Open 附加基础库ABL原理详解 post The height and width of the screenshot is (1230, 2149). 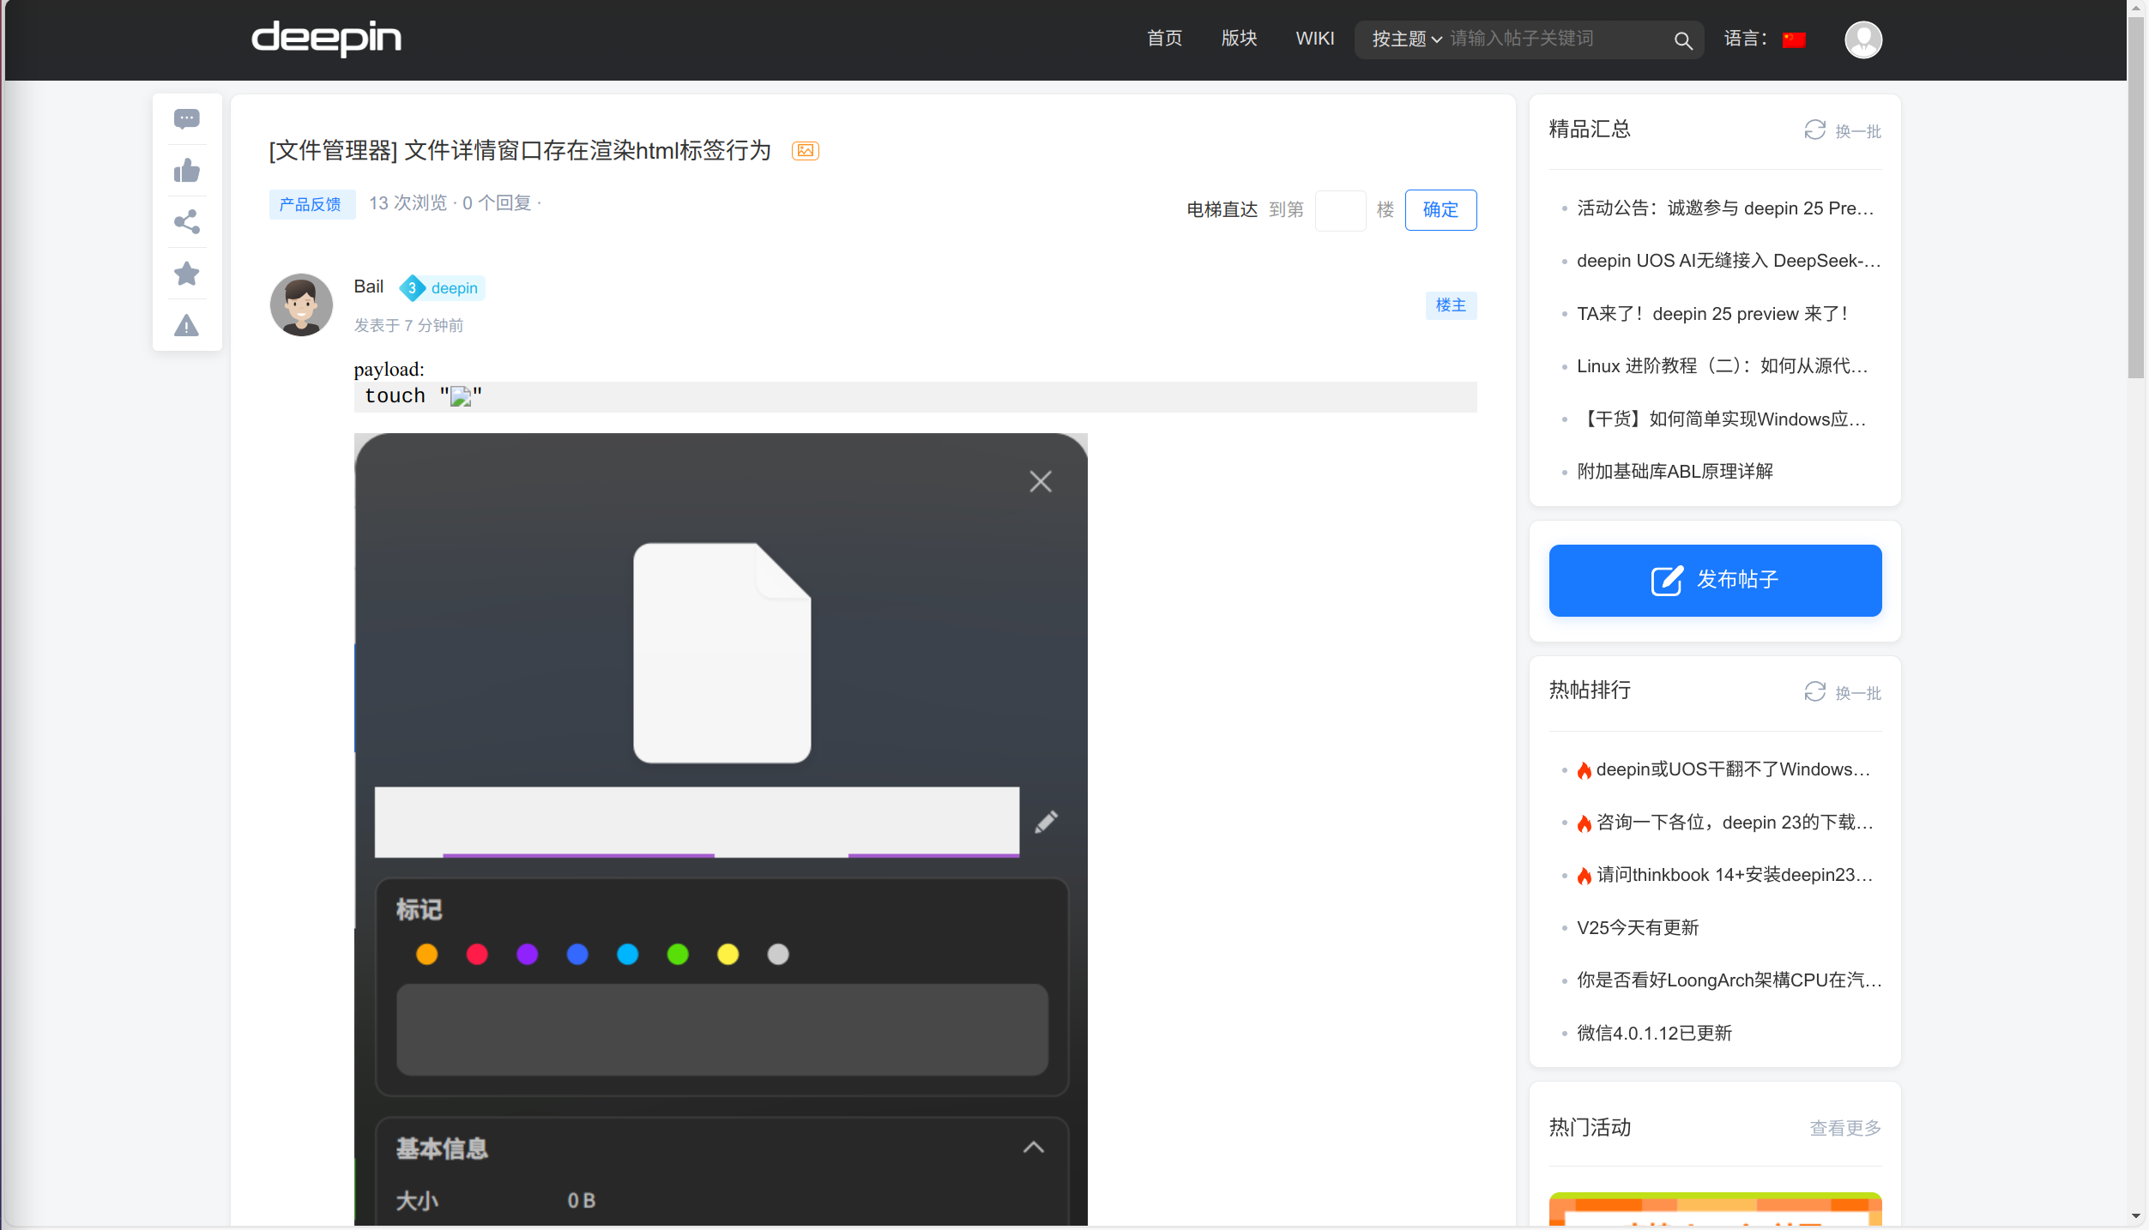1675,472
